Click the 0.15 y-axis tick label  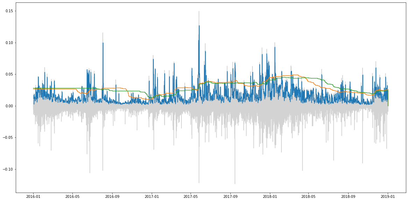click(x=10, y=11)
